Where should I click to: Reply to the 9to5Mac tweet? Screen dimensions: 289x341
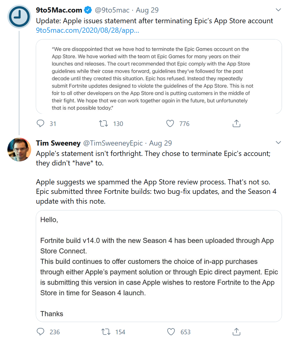click(41, 124)
